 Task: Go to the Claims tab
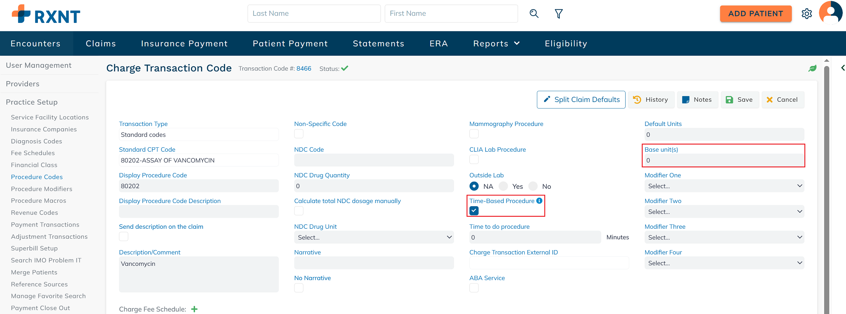(x=101, y=44)
